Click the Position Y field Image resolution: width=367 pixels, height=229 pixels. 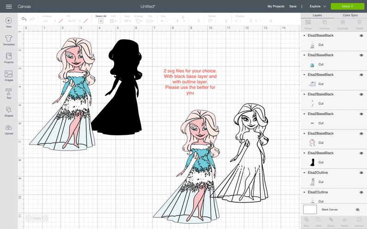coord(265,21)
